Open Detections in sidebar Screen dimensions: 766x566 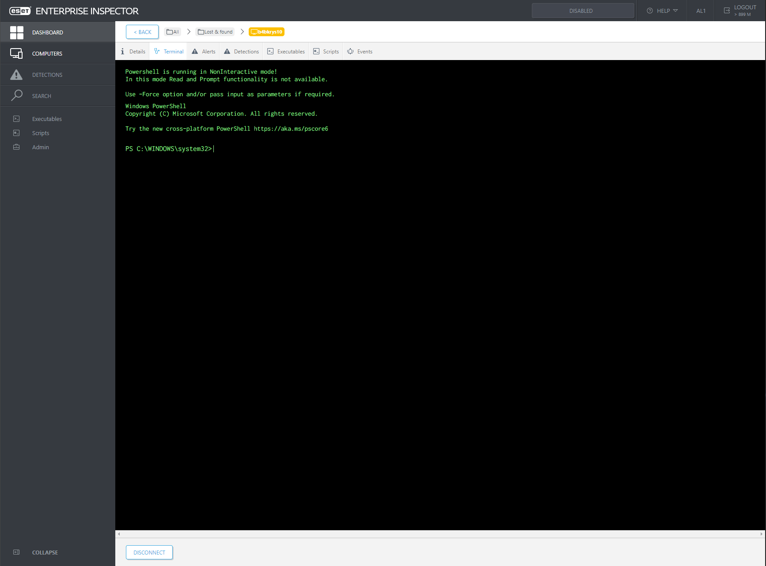point(58,75)
